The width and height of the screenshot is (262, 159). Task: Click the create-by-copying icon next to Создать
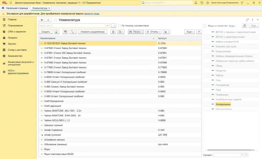(57, 32)
